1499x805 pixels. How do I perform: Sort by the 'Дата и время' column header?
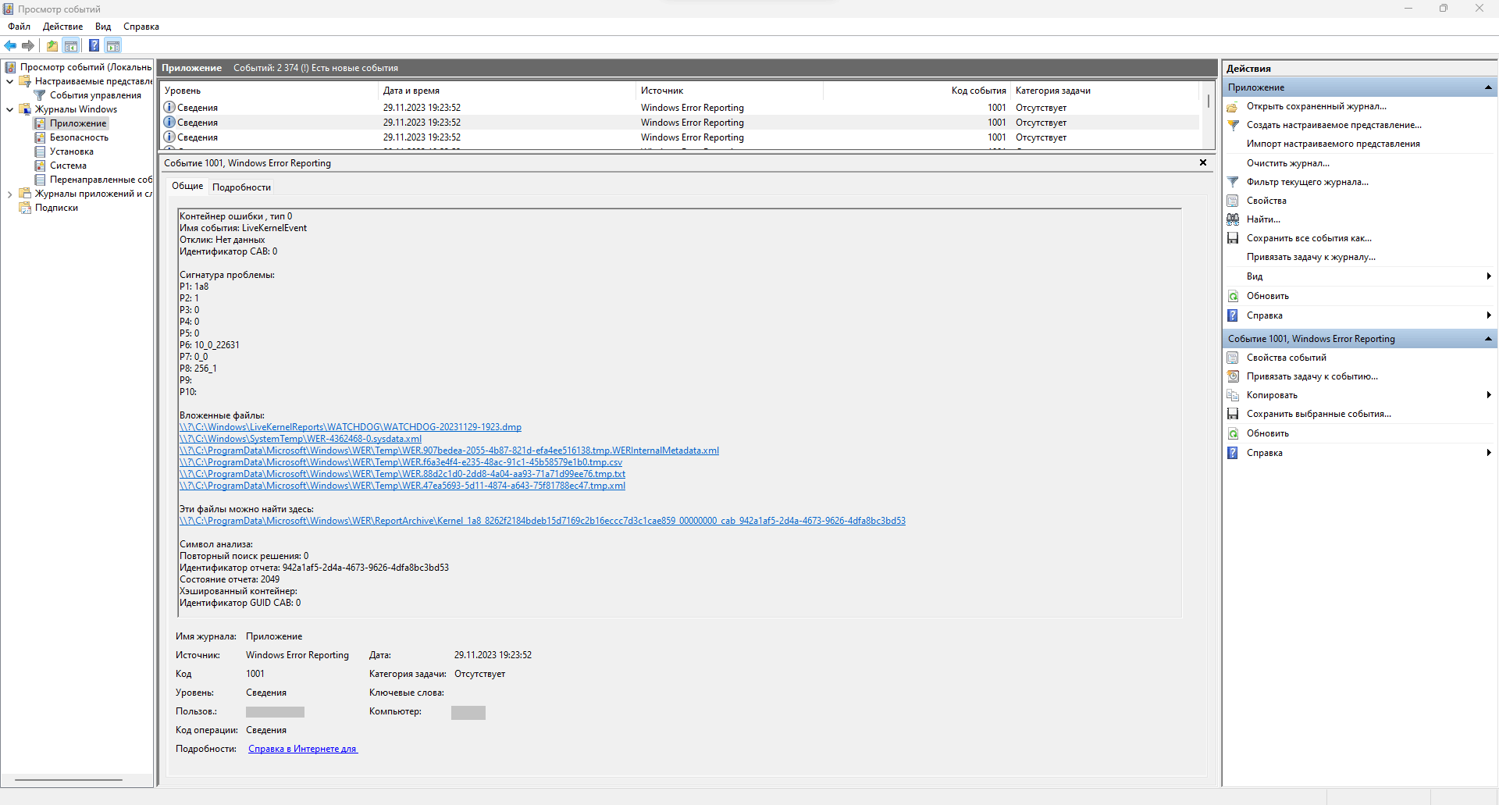[507, 91]
